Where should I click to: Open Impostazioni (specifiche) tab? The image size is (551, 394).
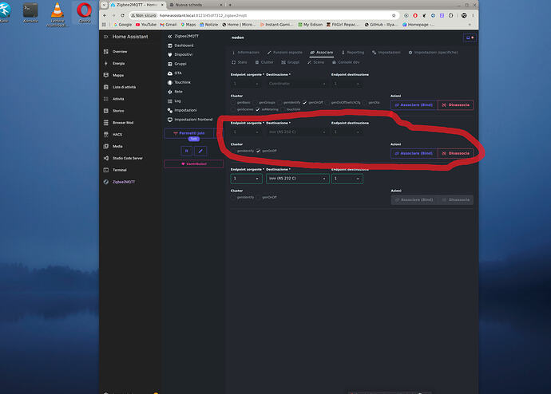[433, 53]
